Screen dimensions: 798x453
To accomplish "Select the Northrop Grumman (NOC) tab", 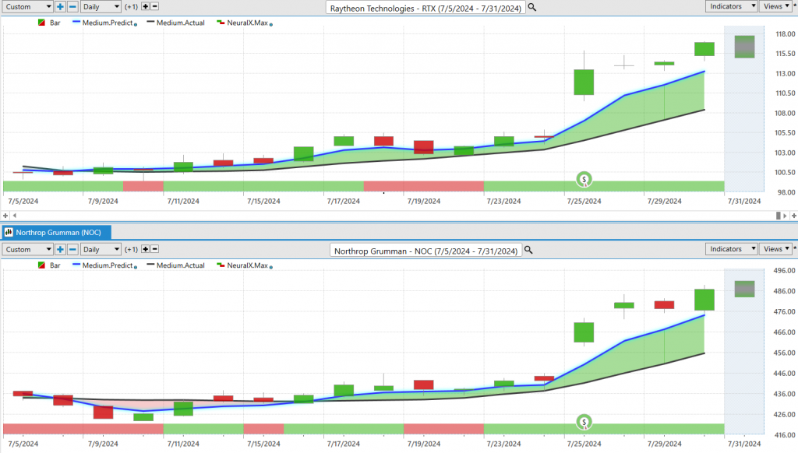I will point(56,233).
